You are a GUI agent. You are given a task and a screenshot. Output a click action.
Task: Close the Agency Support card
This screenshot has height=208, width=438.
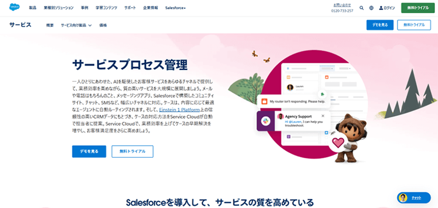[323, 116]
